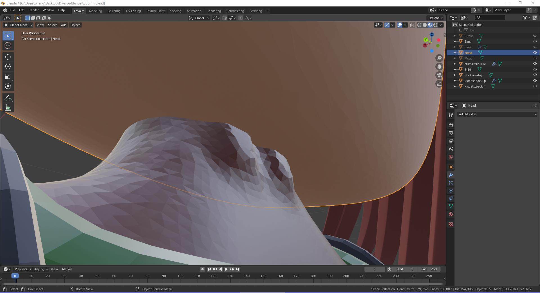Play the animation forward
The image size is (540, 293).
pos(226,269)
